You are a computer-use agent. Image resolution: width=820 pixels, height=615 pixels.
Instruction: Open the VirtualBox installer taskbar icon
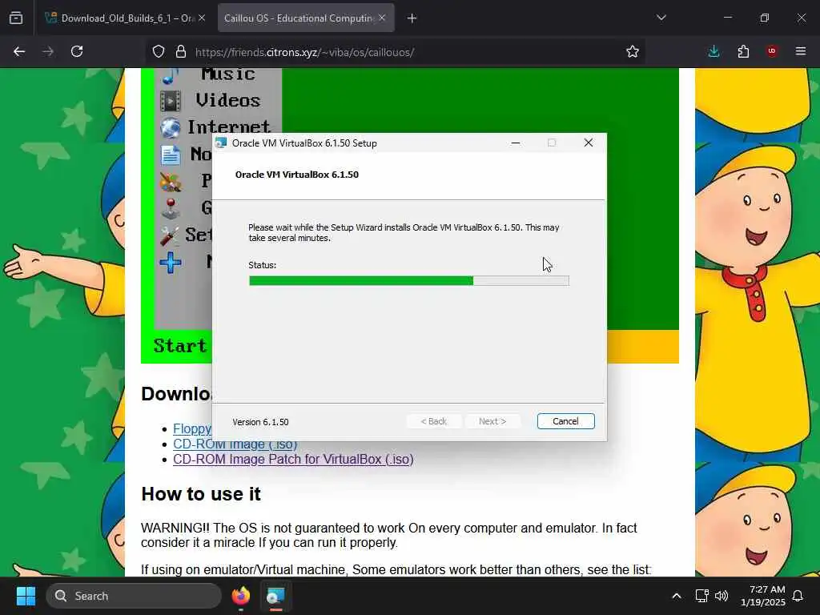coord(275,596)
